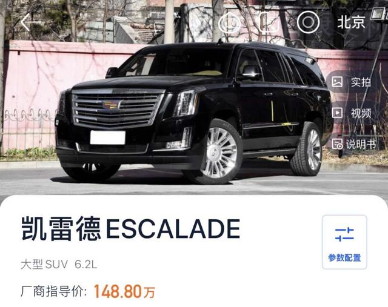388x307 pixels.
Task: Tap the 148.80万 price
Action: pyautogui.click(x=124, y=291)
